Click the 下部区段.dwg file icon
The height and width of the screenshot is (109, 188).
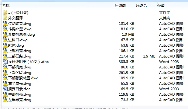pyautogui.click(x=5, y=73)
